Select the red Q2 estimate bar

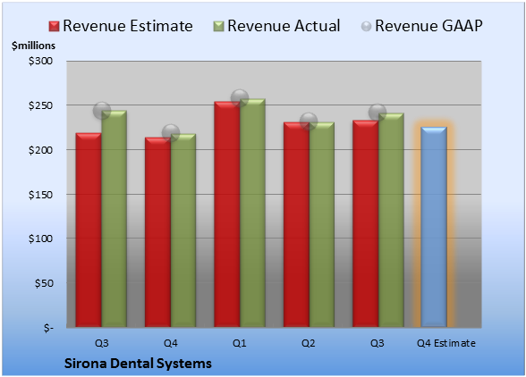(297, 224)
